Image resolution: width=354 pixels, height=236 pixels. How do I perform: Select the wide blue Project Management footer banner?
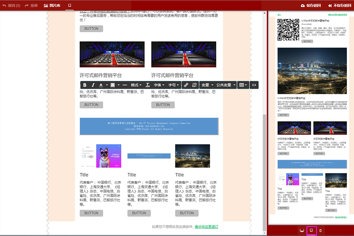[x=149, y=126]
